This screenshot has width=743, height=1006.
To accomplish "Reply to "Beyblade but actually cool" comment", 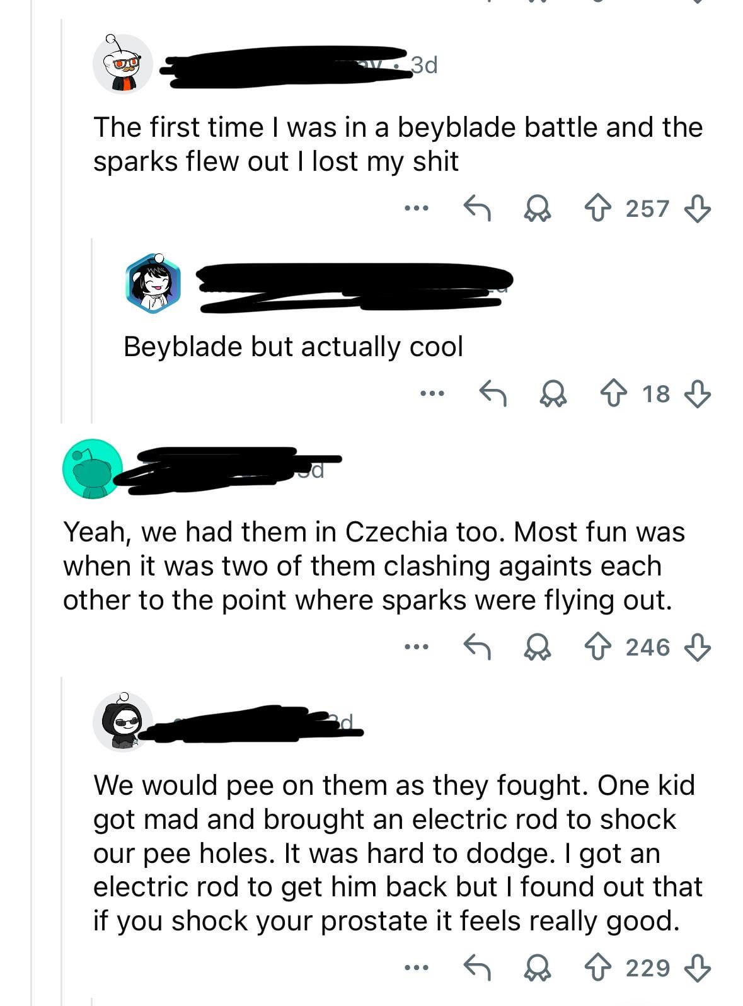I will tap(493, 393).
